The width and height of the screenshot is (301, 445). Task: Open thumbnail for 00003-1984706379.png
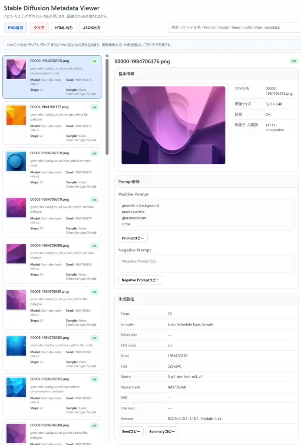pos(17,208)
